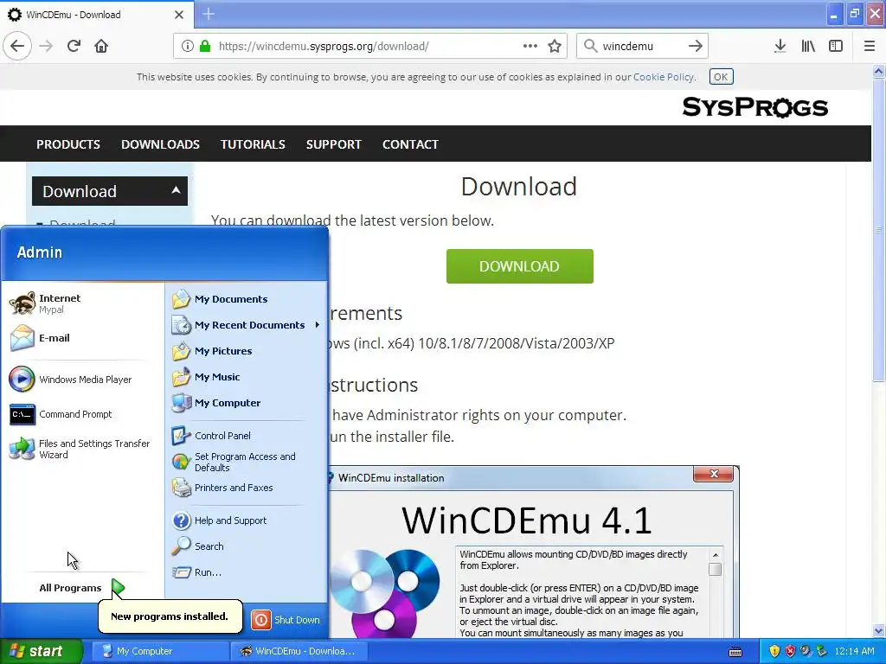Click the page scrollbar down arrow
Screen dimensions: 886x664
click(878, 630)
